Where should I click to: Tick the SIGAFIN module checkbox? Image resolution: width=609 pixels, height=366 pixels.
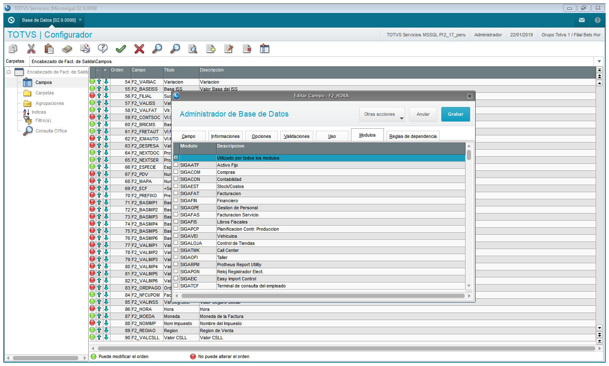tap(176, 200)
